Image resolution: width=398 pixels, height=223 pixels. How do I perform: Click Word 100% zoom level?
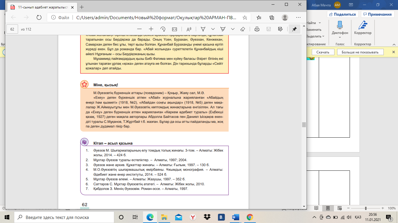392,208
